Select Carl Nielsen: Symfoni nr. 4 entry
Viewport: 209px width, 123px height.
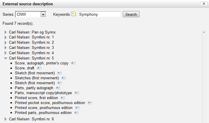pos(31,53)
